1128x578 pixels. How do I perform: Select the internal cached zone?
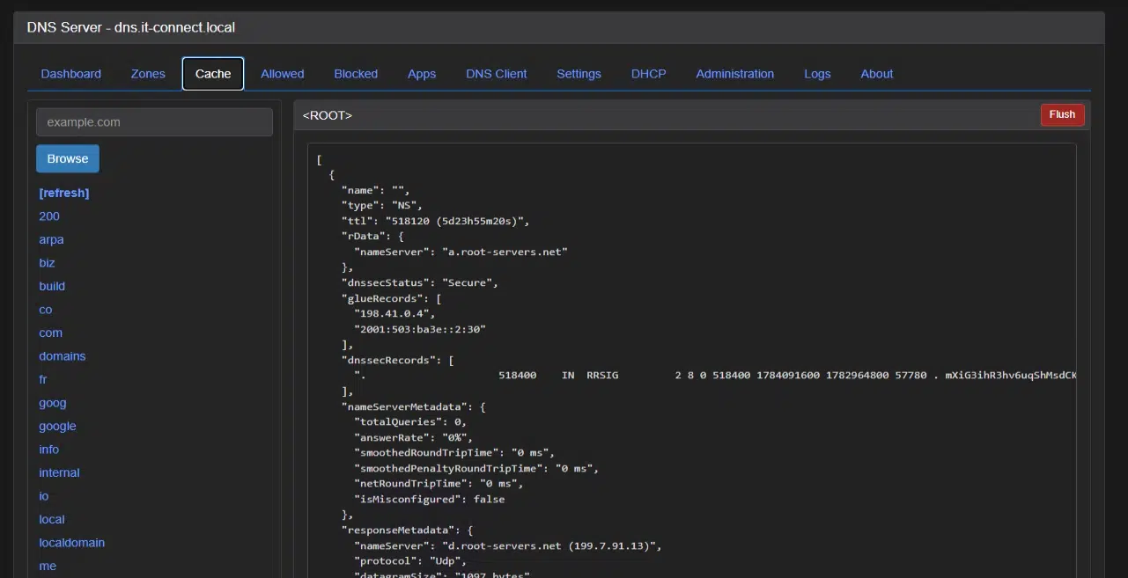[59, 472]
